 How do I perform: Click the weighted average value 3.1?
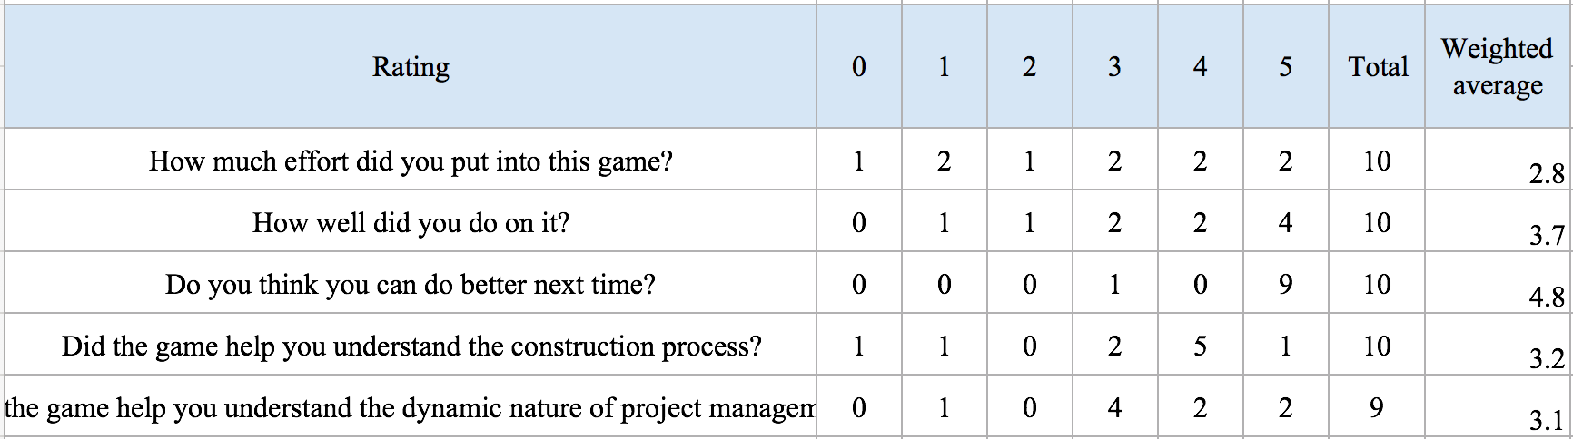point(1497,406)
